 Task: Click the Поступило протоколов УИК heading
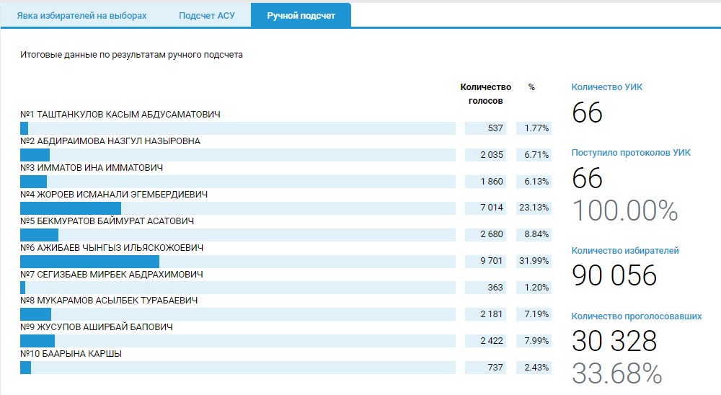coord(631,153)
